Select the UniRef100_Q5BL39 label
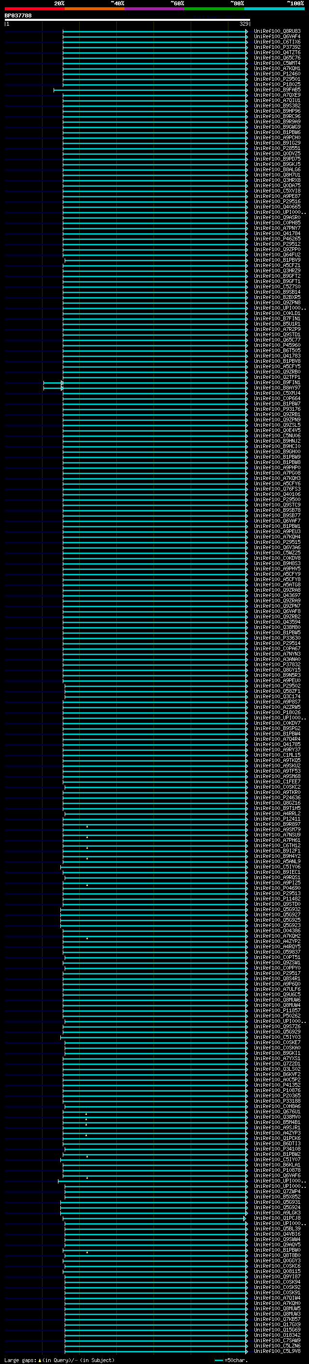The height and width of the screenshot is (1364, 309). coord(277,1229)
